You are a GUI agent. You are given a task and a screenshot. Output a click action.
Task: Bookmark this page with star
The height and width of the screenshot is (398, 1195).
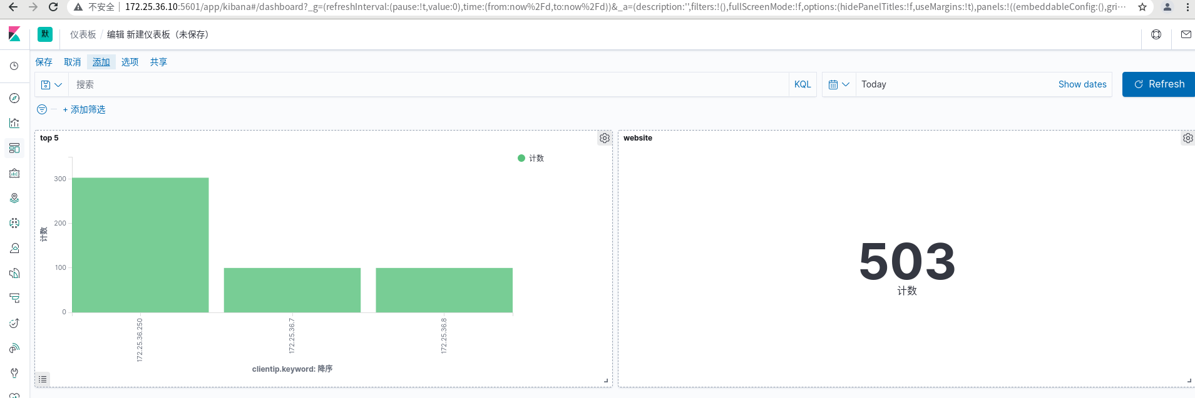[x=1142, y=7]
